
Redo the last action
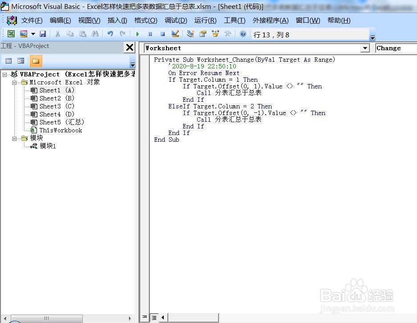point(122,34)
